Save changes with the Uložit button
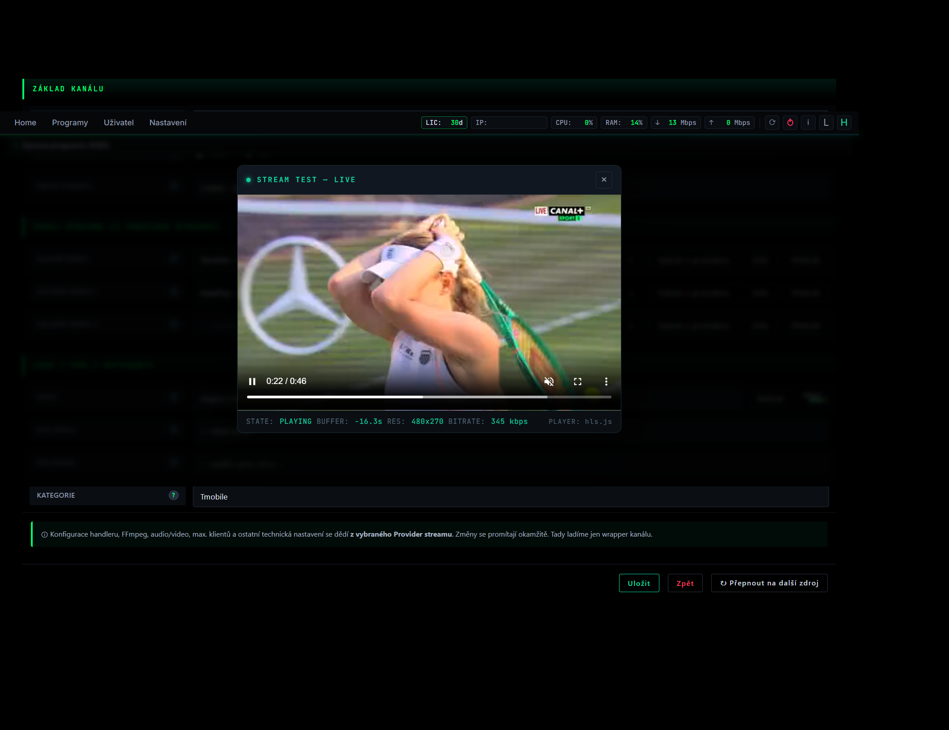The width and height of the screenshot is (949, 730). pos(639,583)
